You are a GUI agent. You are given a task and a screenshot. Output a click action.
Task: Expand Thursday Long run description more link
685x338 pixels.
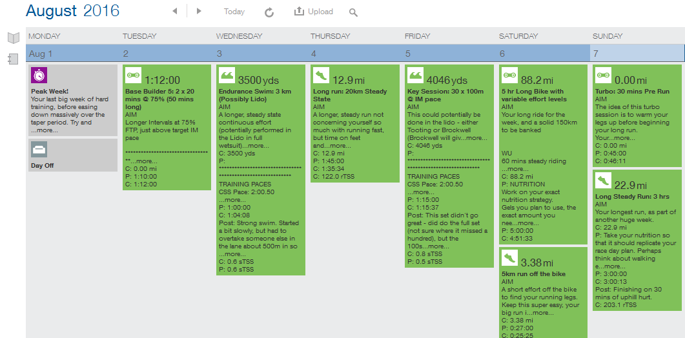(340, 146)
